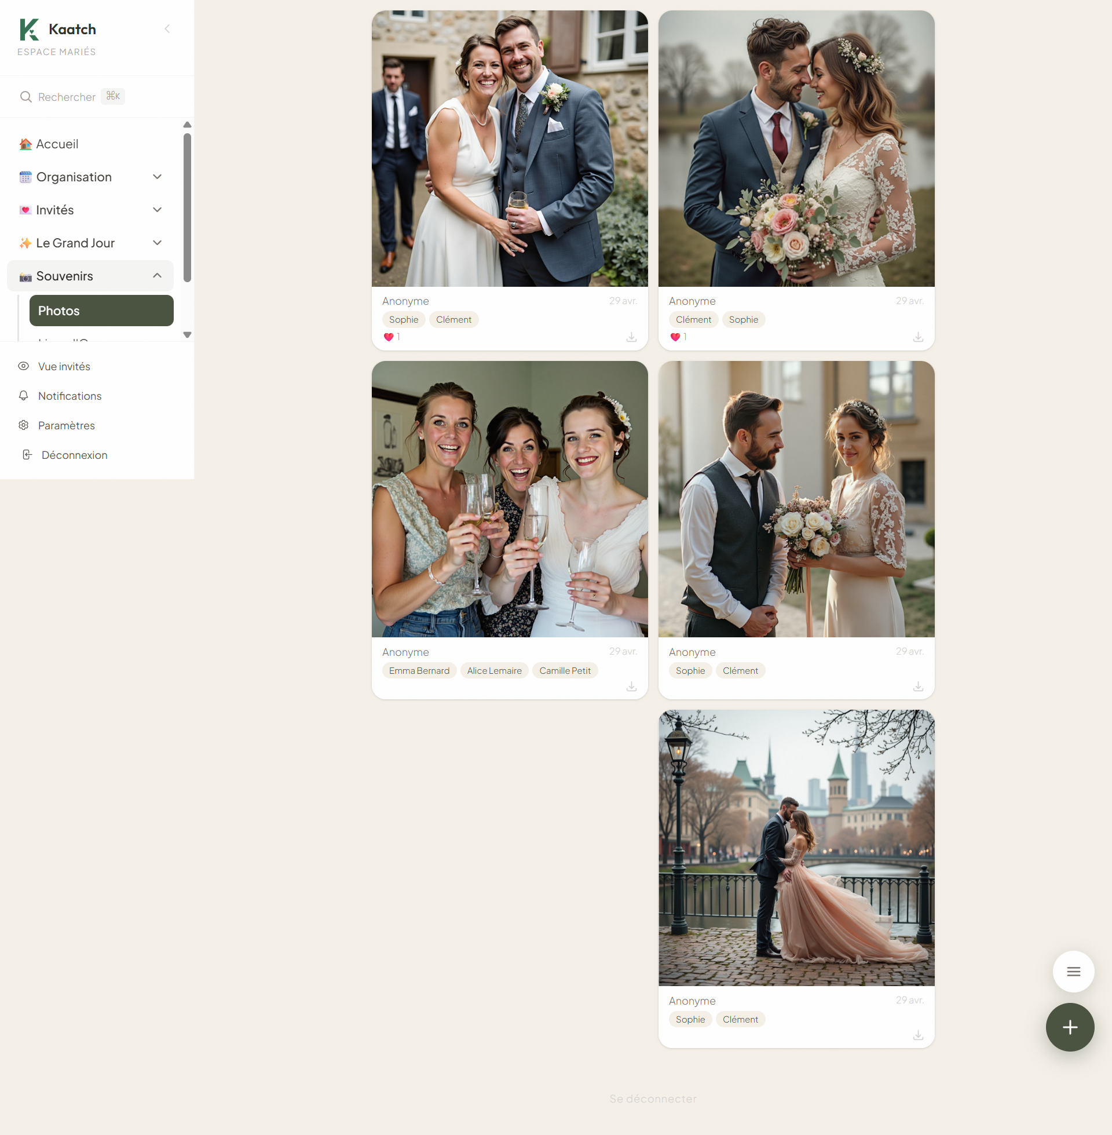Click Sophie tag on the first photo

tap(404, 320)
